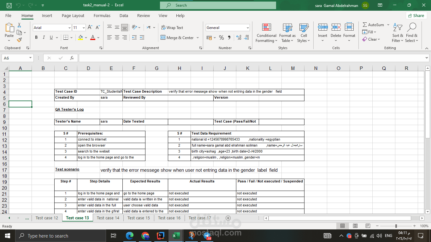
Task: Decrease font size with the smaller A
Action: 97,28
